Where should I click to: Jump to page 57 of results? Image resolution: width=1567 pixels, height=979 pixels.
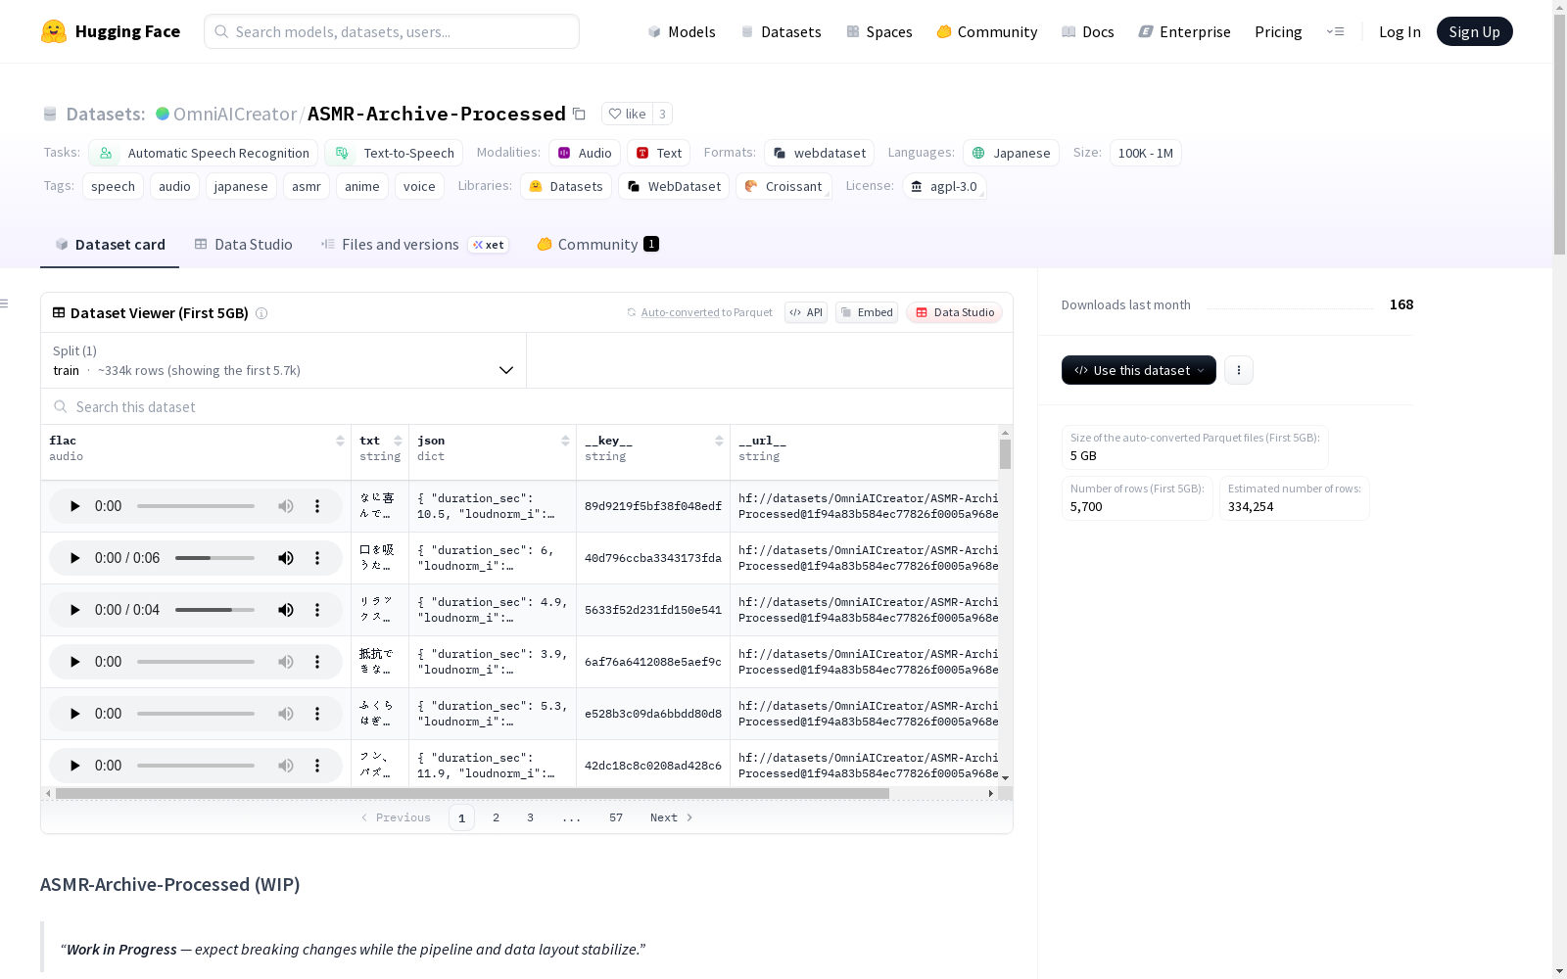(x=615, y=817)
